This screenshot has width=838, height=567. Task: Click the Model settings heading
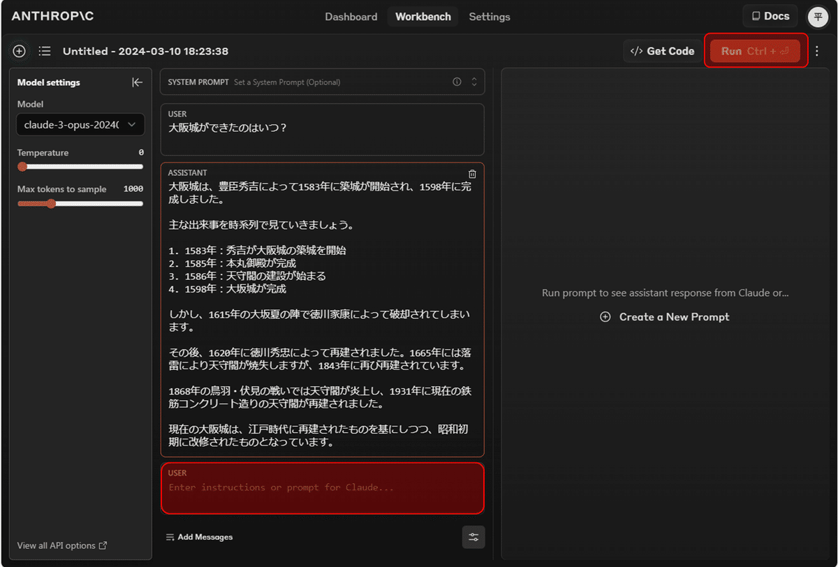coord(49,82)
